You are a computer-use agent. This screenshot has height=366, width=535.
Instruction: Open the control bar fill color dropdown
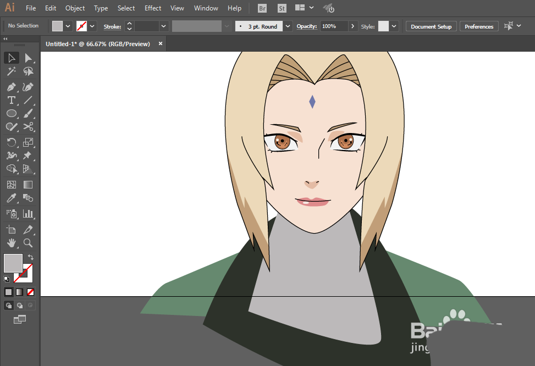(x=68, y=26)
